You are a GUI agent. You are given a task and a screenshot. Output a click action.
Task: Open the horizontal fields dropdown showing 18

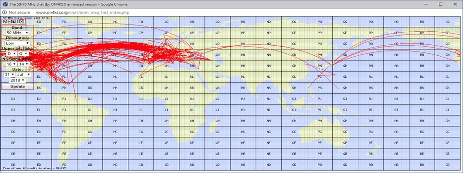pos(11,64)
